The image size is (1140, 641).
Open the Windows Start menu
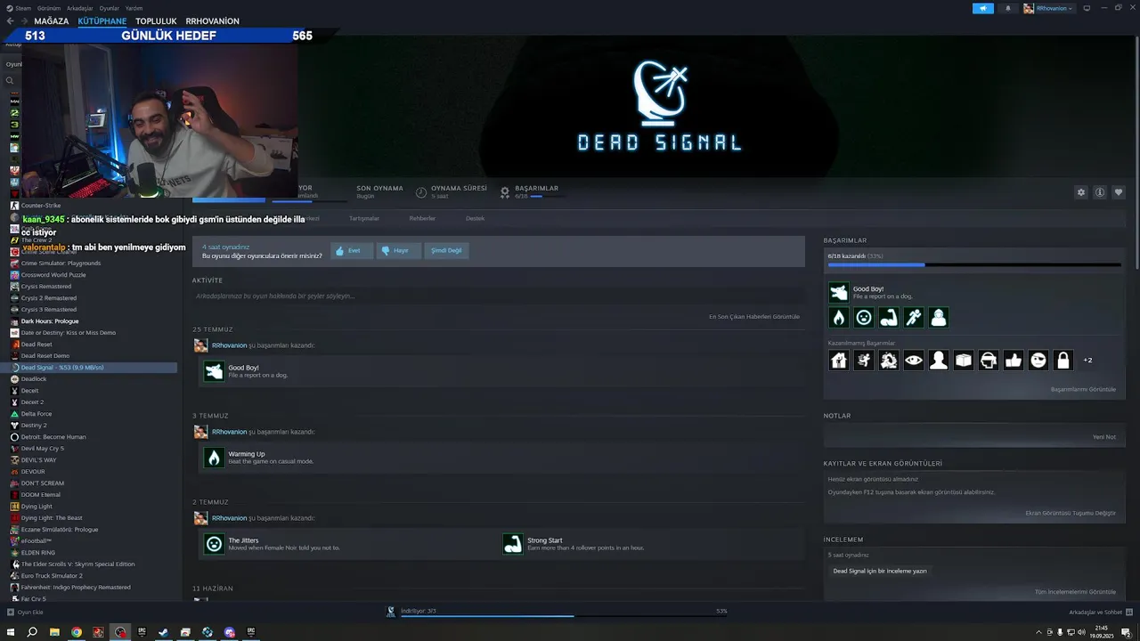click(11, 632)
